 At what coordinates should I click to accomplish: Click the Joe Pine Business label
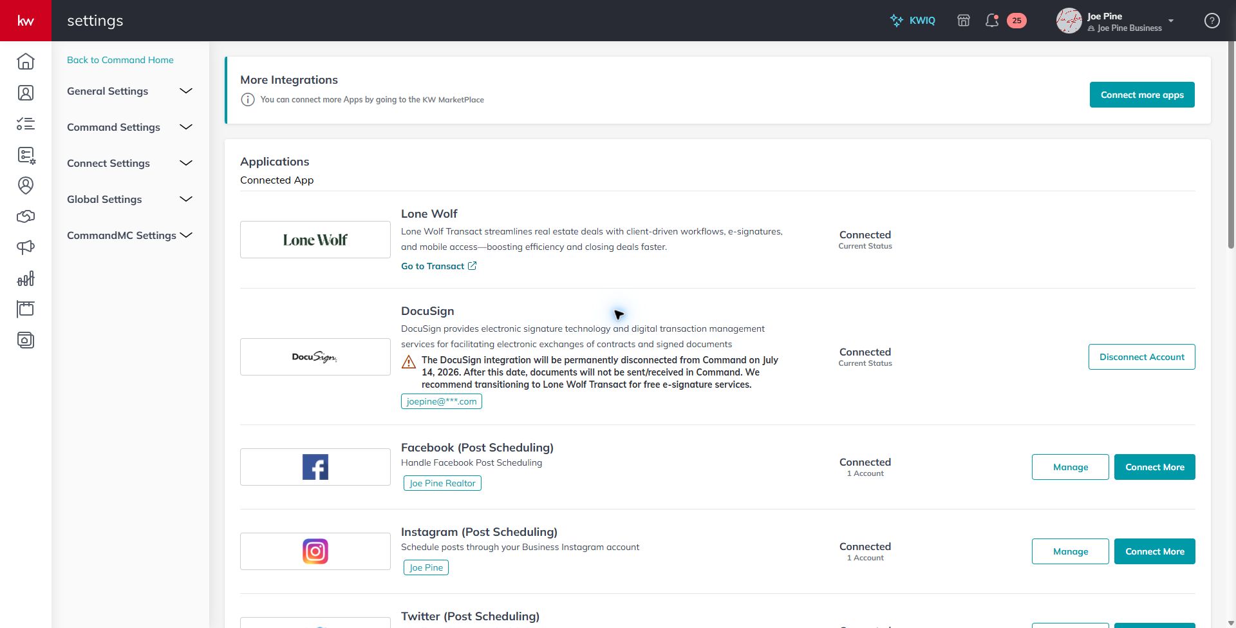tap(1129, 28)
